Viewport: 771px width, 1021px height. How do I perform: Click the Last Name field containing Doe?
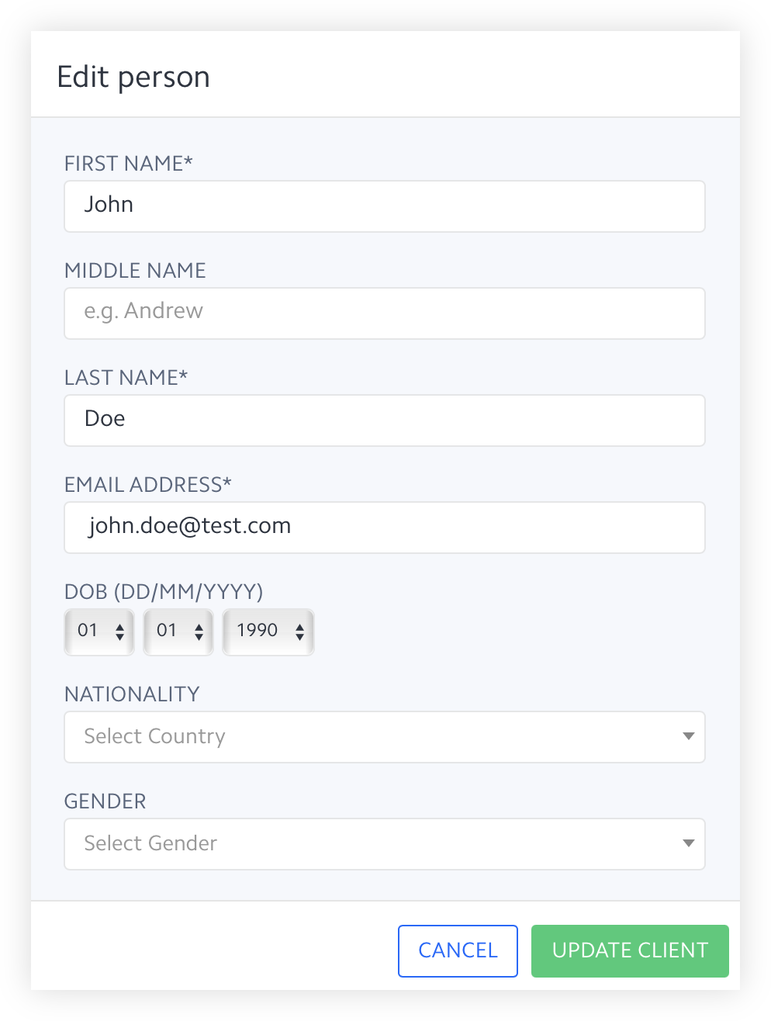coord(384,421)
